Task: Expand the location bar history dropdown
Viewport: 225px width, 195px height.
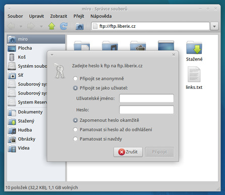Action: click(x=214, y=26)
